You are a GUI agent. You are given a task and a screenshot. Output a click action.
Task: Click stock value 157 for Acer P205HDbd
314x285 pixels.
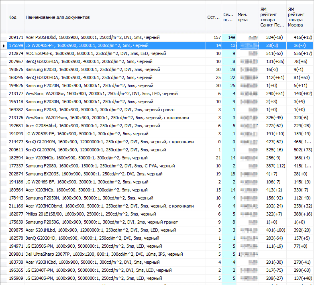coord(214,37)
